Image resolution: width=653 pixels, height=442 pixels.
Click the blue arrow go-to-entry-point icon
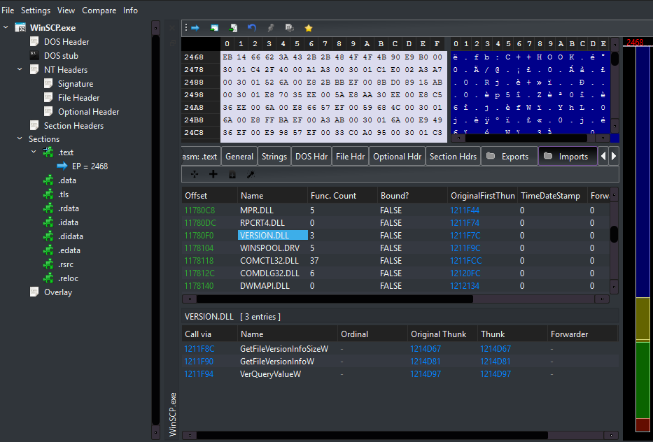[195, 28]
